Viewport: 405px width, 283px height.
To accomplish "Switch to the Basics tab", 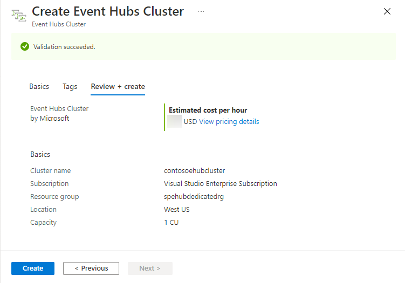I will pyautogui.click(x=39, y=86).
